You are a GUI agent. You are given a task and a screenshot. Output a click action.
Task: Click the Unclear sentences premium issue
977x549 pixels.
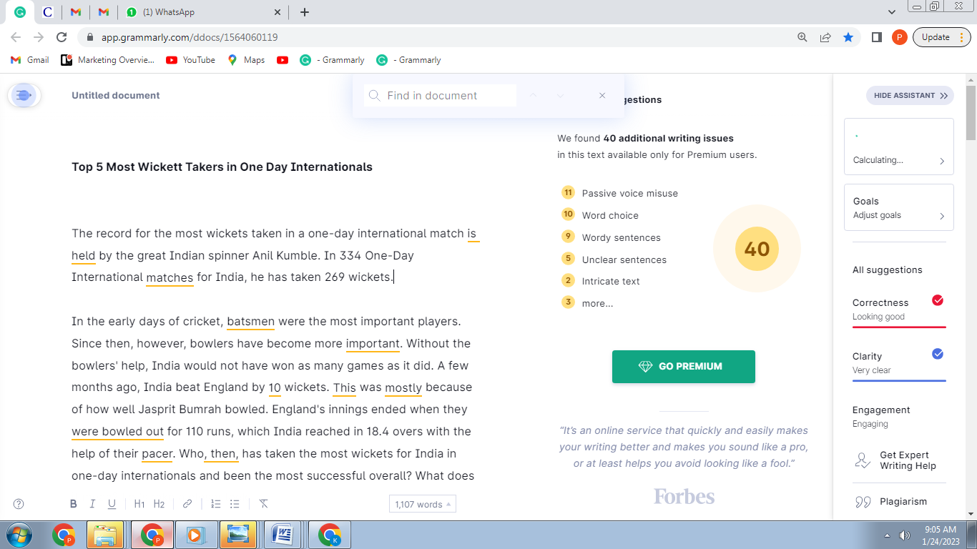tap(615, 259)
